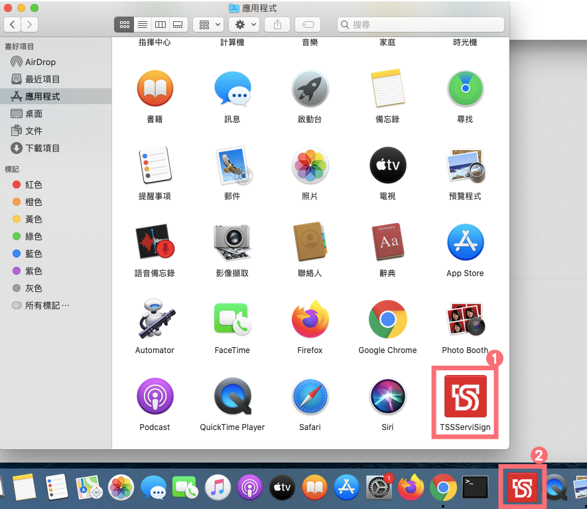Select FaceTime in the Finder window

point(233,319)
